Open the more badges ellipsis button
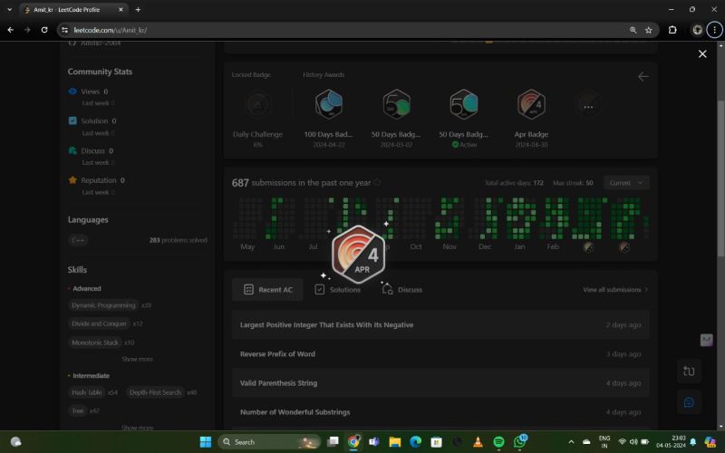725x453 pixels. 588,106
